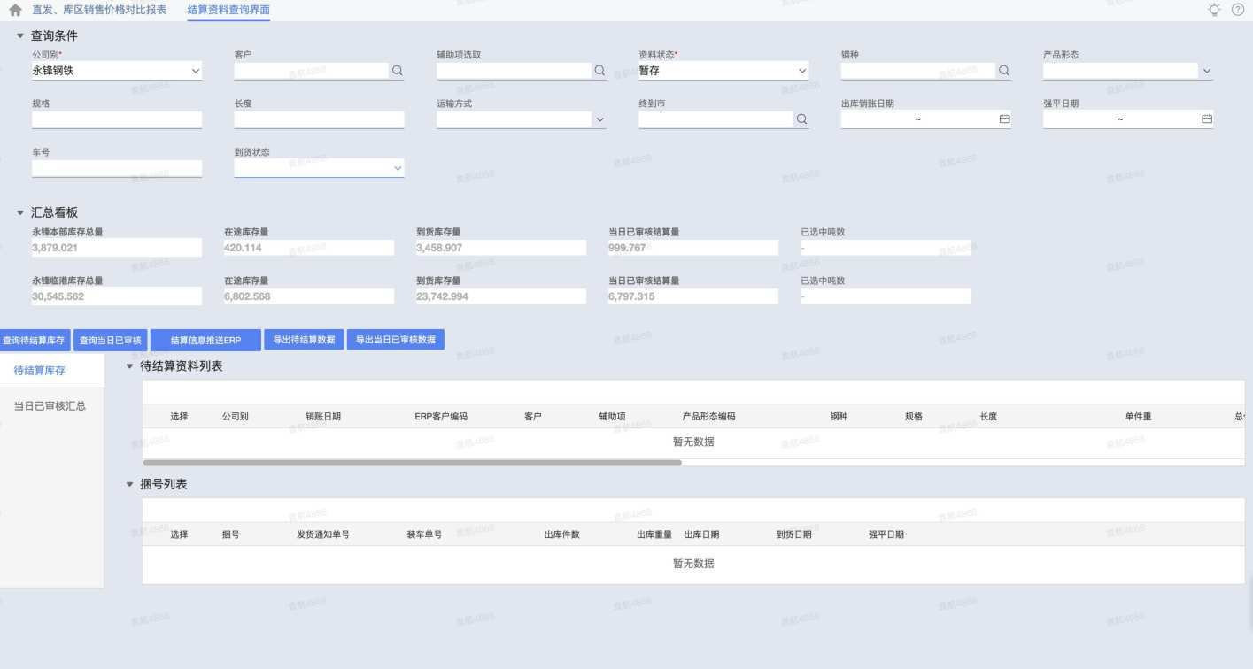The height and width of the screenshot is (669, 1253).
Task: Click the 单件重 column header
Action: click(x=1138, y=416)
